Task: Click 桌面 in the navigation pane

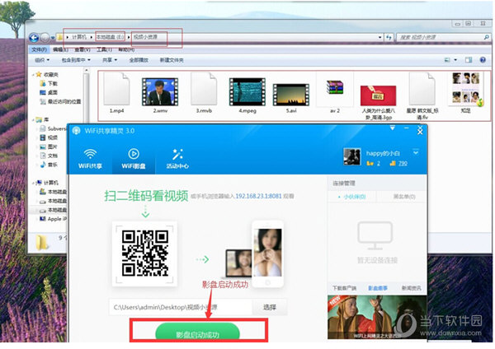Action: [x=49, y=92]
